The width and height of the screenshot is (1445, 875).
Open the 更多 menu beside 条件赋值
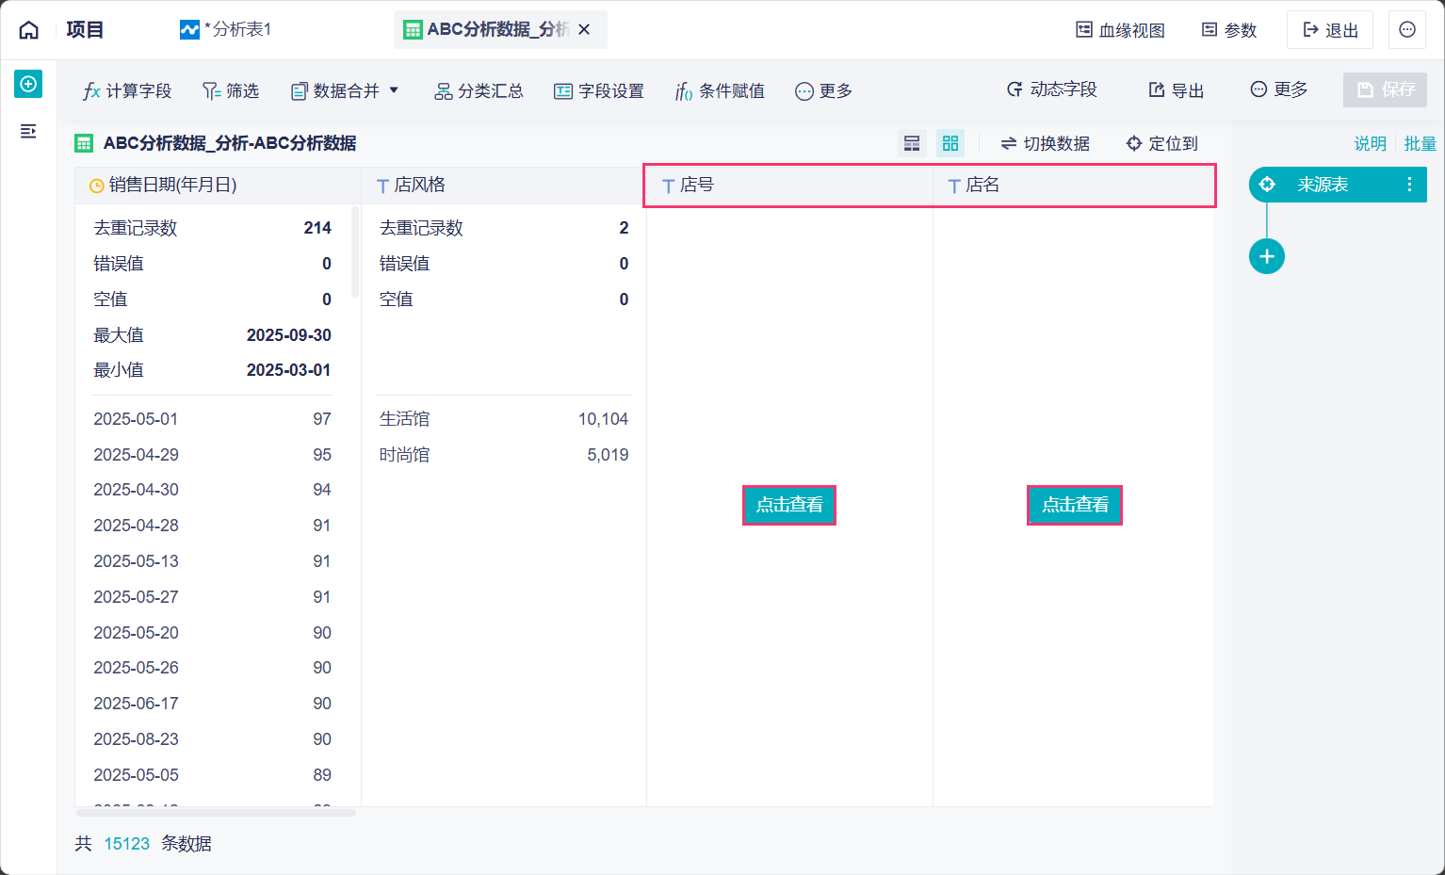[x=824, y=90]
